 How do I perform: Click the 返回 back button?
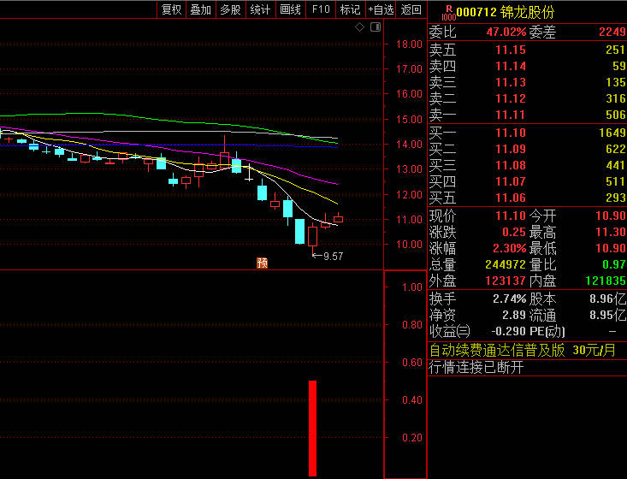point(411,9)
